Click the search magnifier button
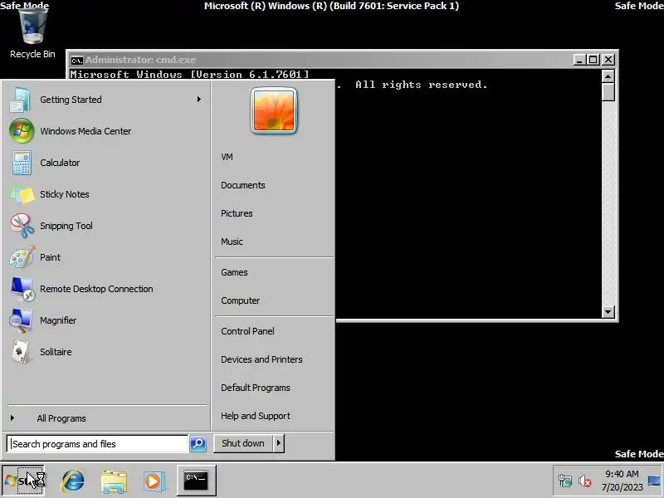The height and width of the screenshot is (498, 664). [198, 443]
